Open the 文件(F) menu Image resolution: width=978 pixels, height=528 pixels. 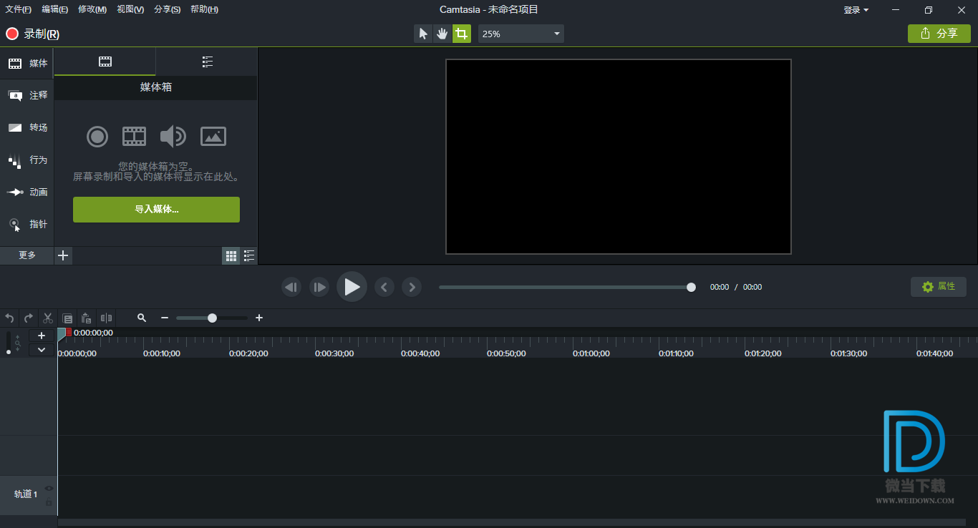(19, 9)
